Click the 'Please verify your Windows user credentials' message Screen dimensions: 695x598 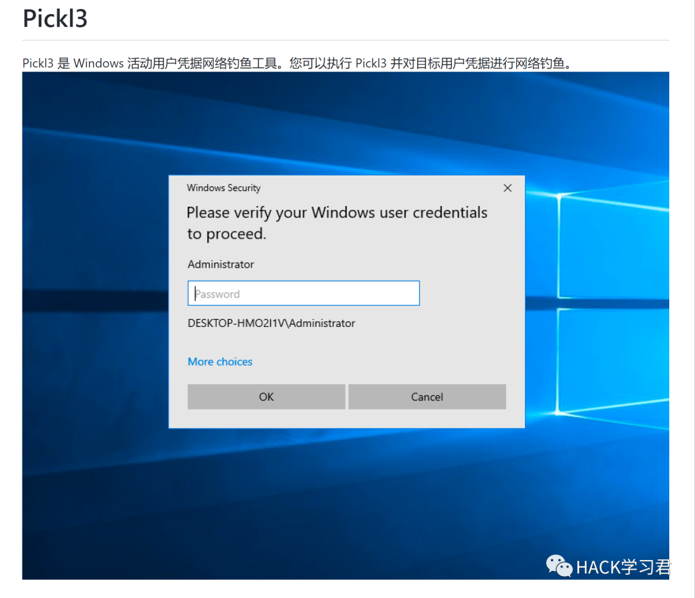[337, 223]
